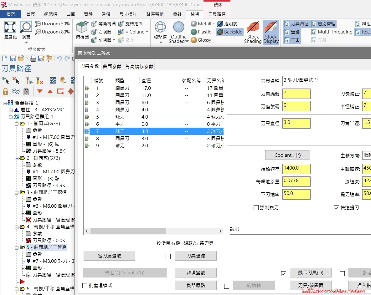371x295 pixels.
Task: Open 前視圖 dropdown arrow
Action: click(114, 40)
